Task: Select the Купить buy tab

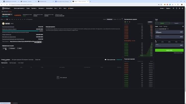Action: coord(162,23)
